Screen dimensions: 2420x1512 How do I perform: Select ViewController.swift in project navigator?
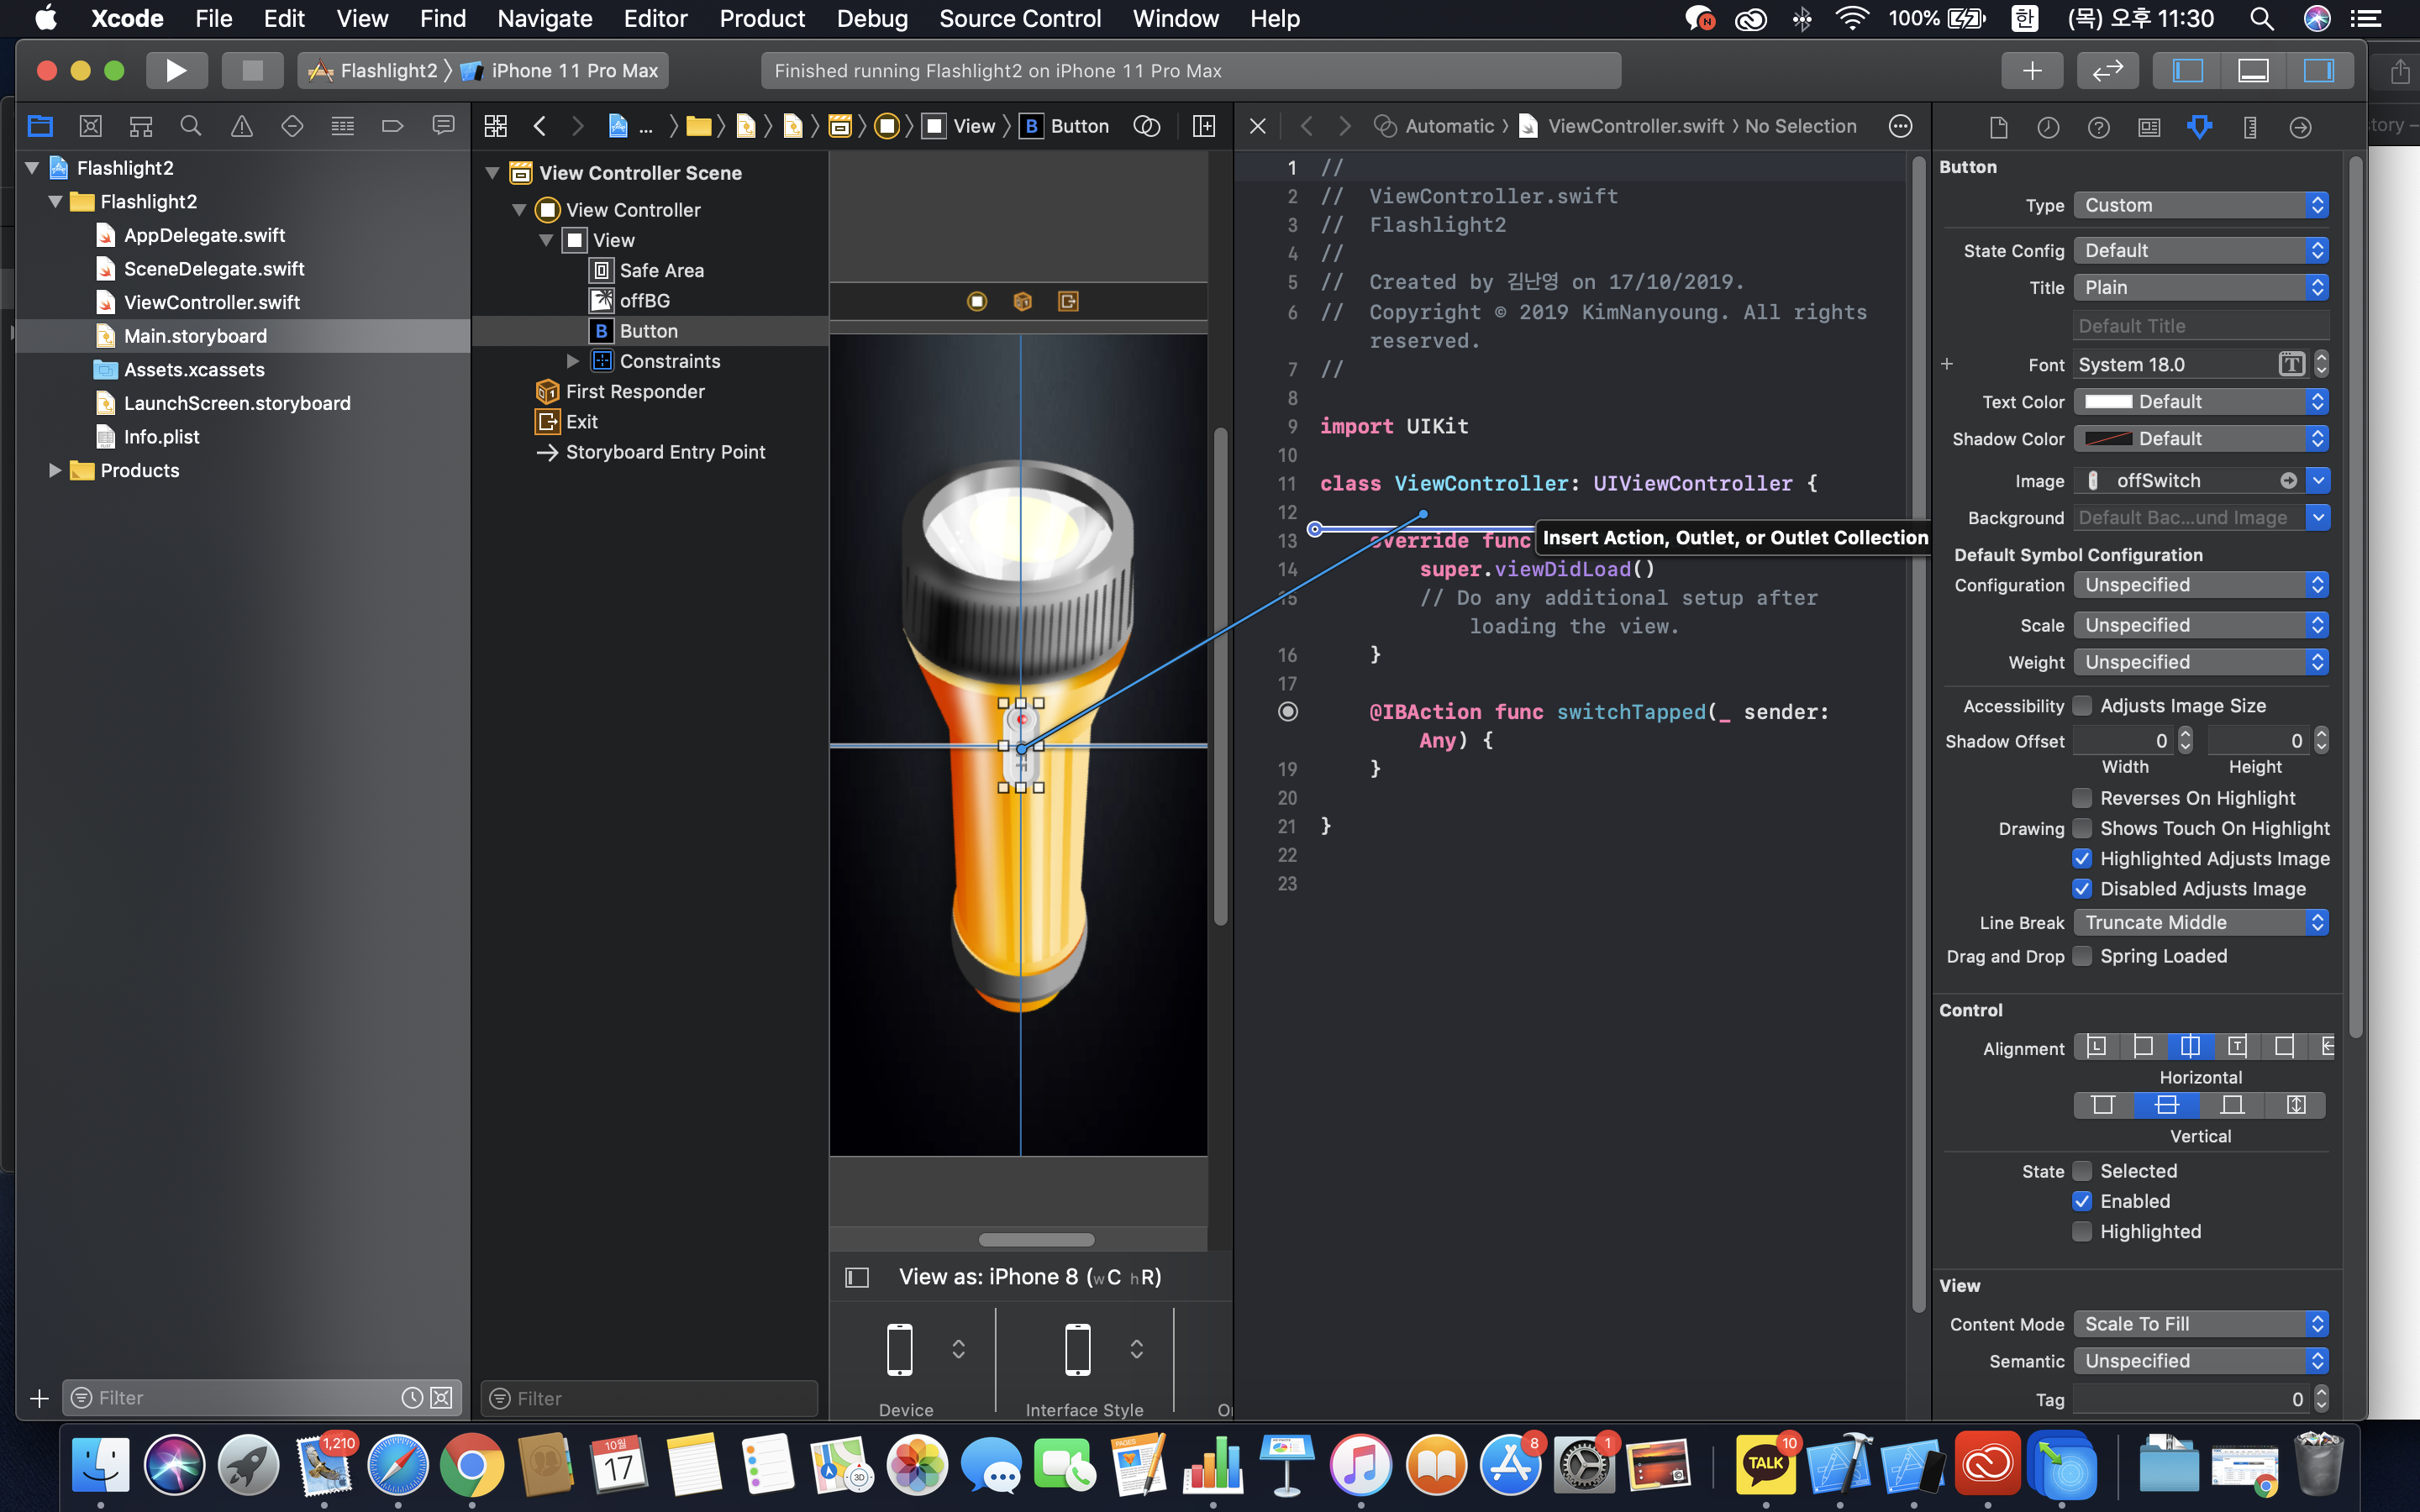(211, 302)
